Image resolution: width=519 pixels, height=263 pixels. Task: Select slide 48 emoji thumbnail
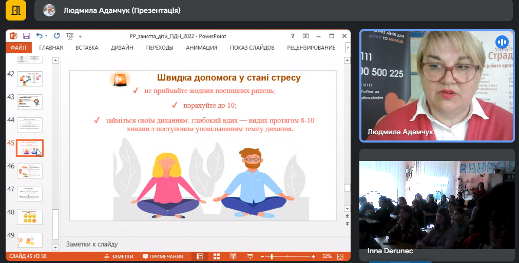pyautogui.click(x=30, y=217)
